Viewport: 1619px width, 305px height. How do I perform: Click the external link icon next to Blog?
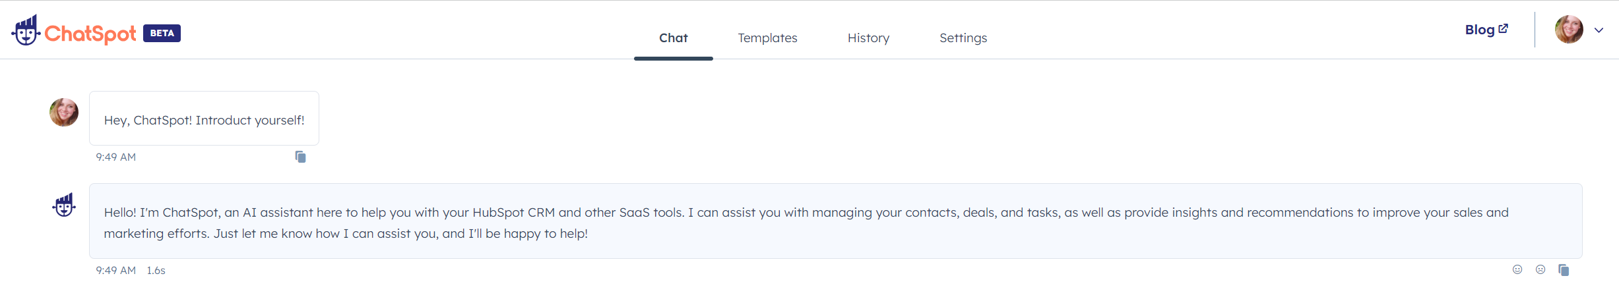[1504, 28]
